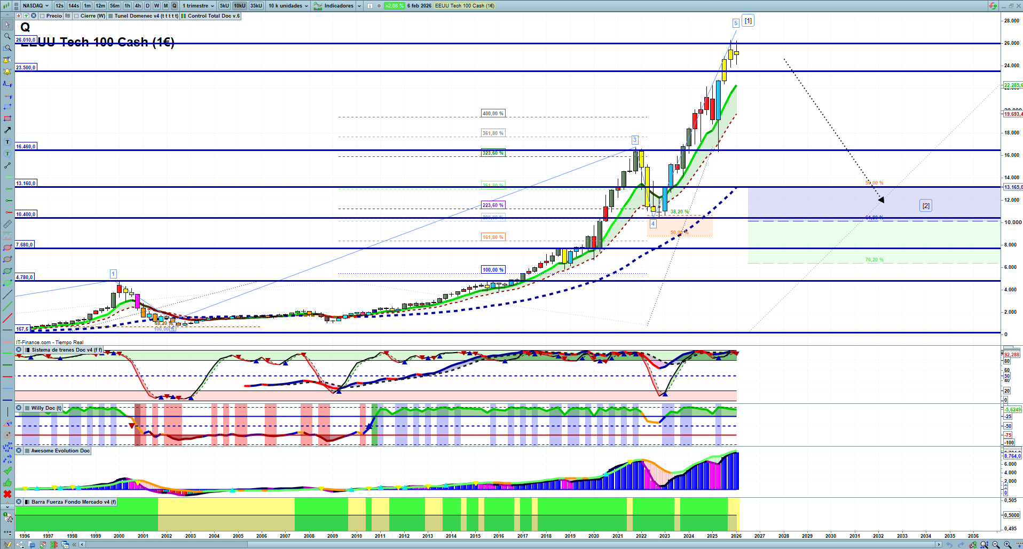Toggle the Precio checkbox

[x=42, y=16]
